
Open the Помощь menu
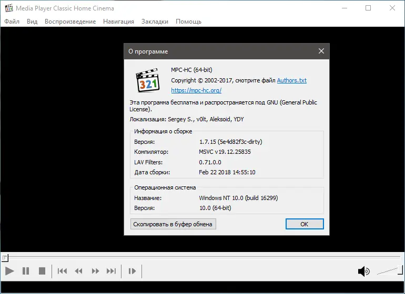pyautogui.click(x=188, y=22)
